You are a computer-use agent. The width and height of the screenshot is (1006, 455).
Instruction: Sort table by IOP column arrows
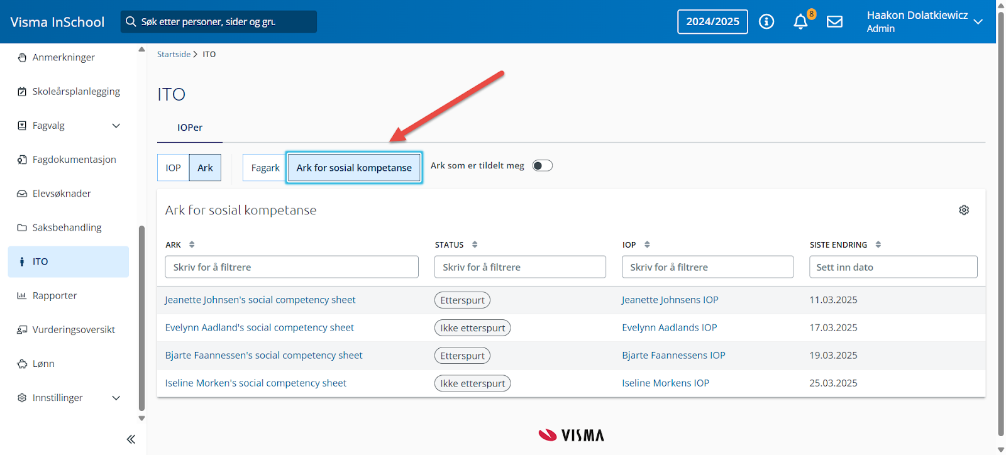pos(647,244)
